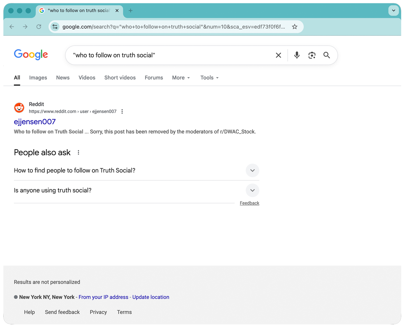Click the Google logo
Image resolution: width=404 pixels, height=328 pixels.
coord(31,55)
